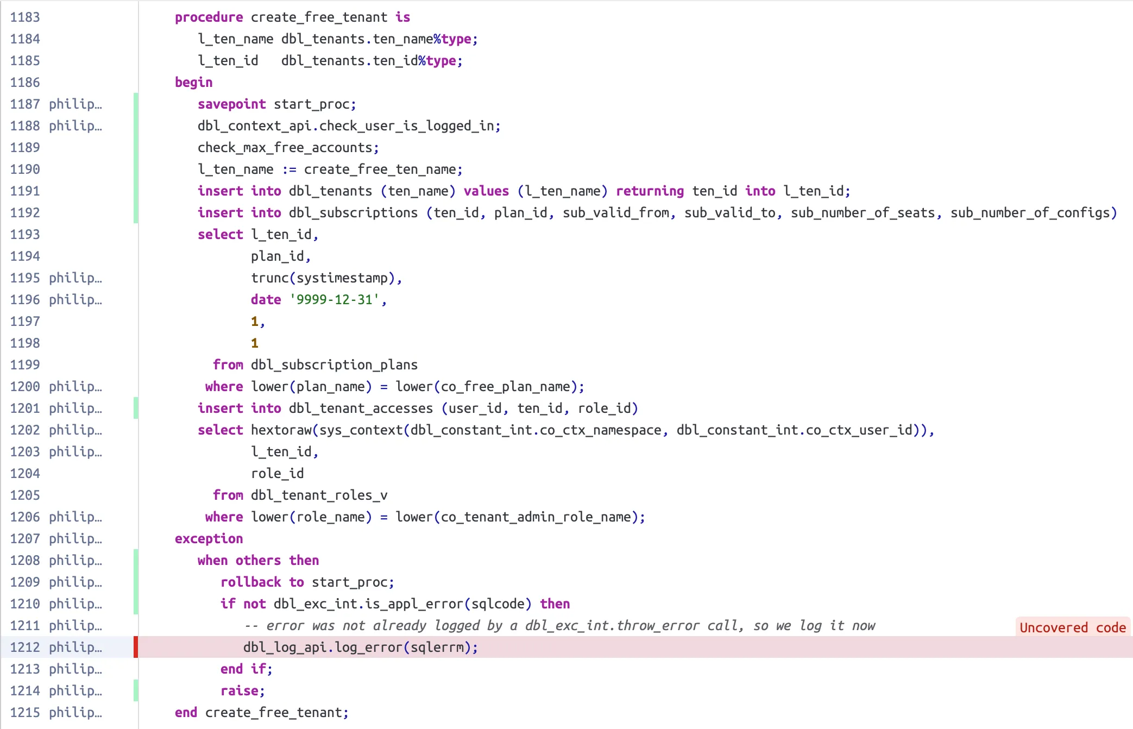This screenshot has width=1133, height=729.
Task: Expand the philip author annotation on line 1188
Action: click(75, 125)
